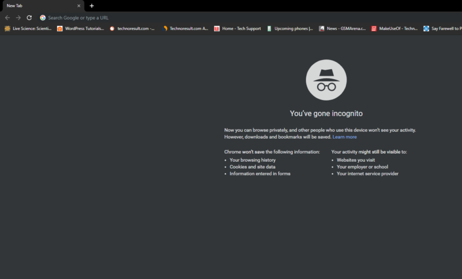Open MakeUseOf - Techn... bookmark
The height and width of the screenshot is (279, 462).
(x=394, y=28)
